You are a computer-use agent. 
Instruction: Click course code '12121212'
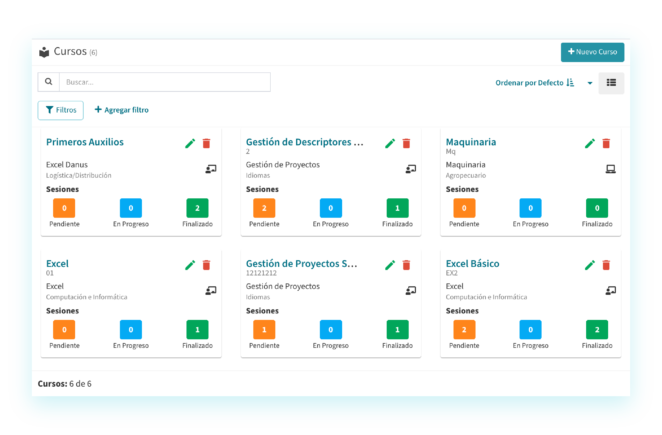[x=261, y=273]
